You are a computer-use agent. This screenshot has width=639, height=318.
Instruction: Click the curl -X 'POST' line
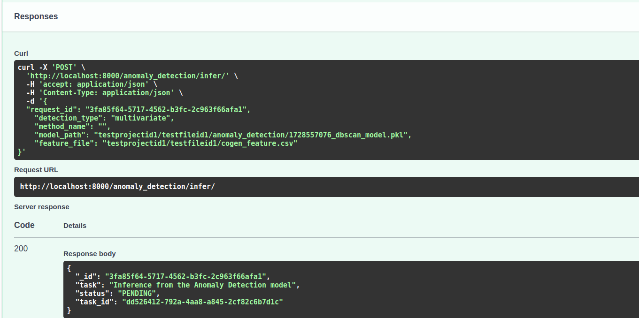52,68
